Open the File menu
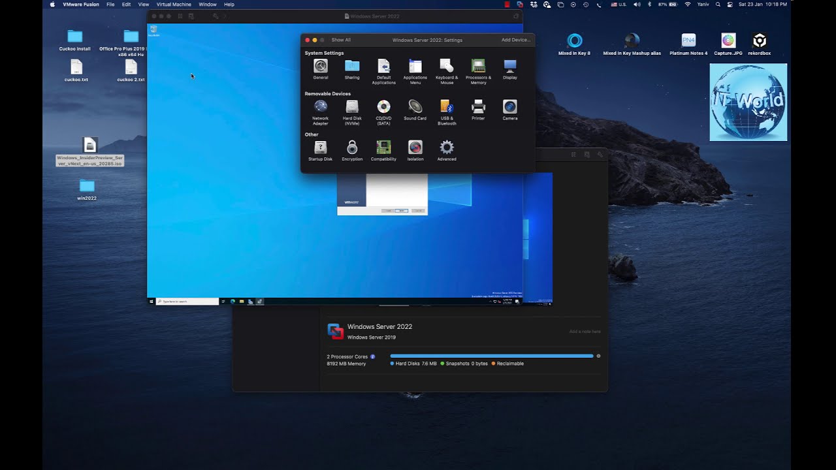This screenshot has height=470, width=836. point(110,4)
